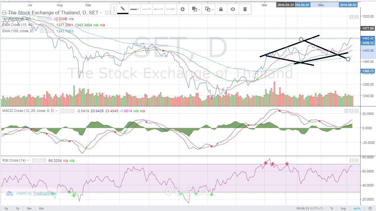Maximize the RSI Cross pane

tap(356, 160)
